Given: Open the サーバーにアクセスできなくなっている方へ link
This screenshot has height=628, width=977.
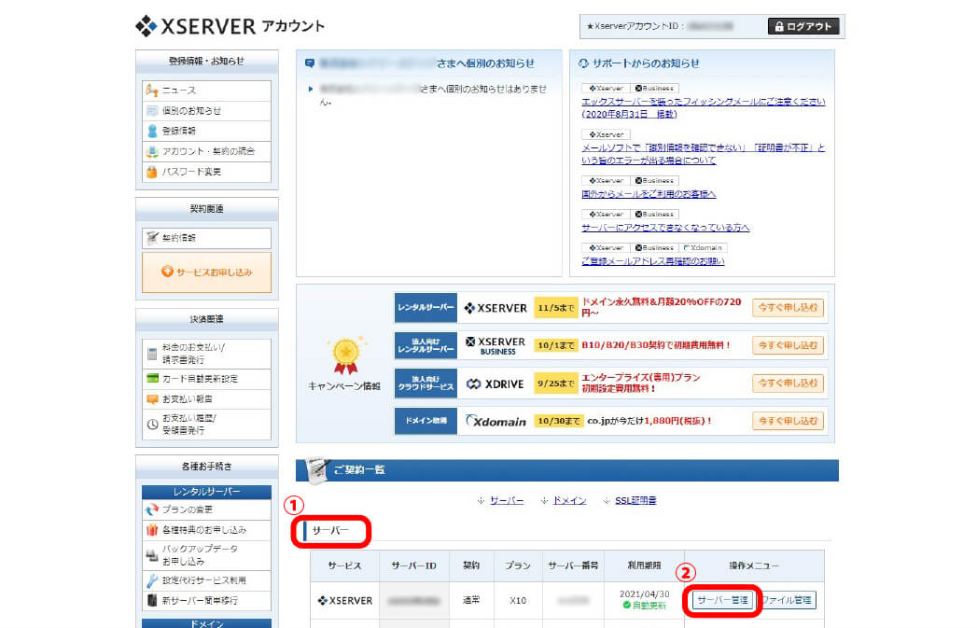Looking at the screenshot, I should tap(665, 228).
